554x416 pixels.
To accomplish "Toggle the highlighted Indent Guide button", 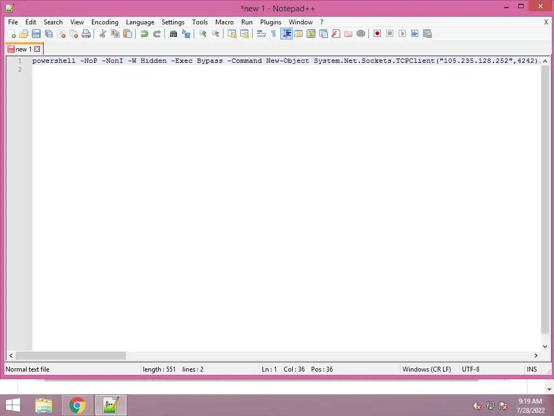I will pyautogui.click(x=286, y=34).
